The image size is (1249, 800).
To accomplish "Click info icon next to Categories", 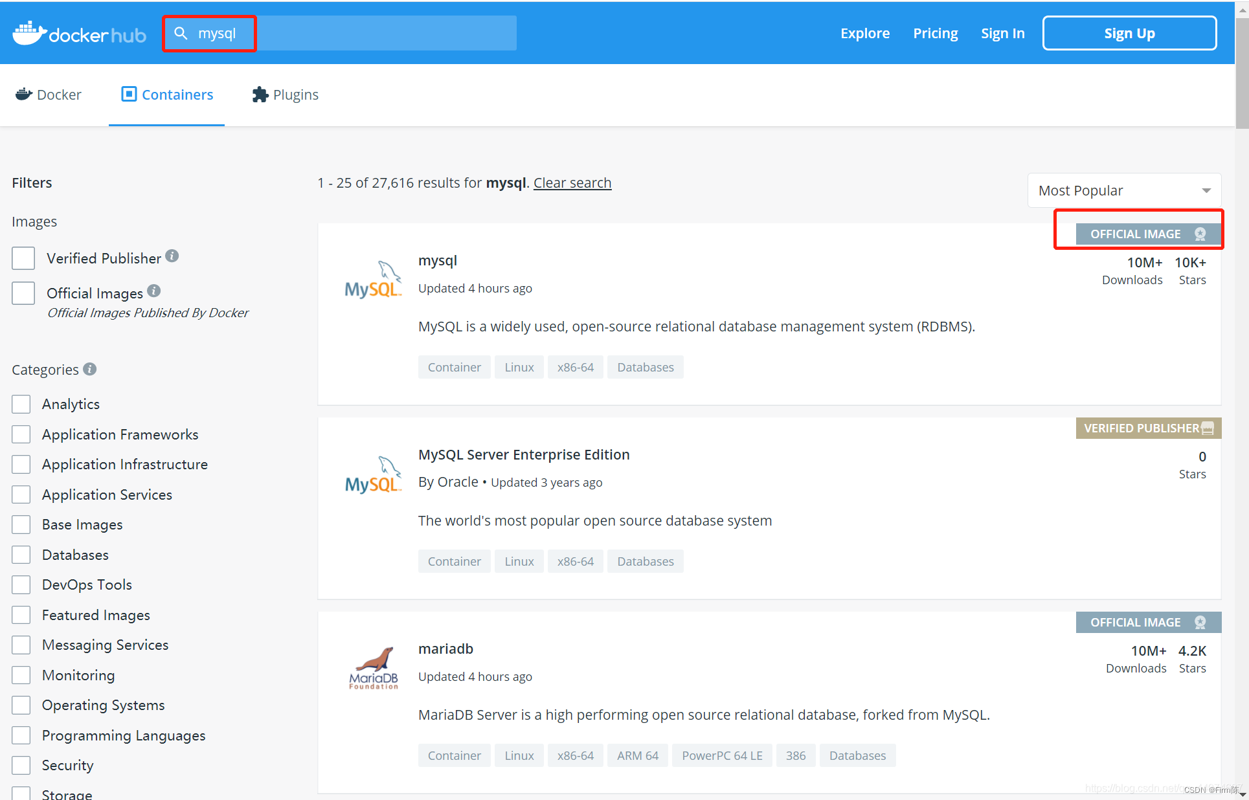I will pyautogui.click(x=90, y=369).
